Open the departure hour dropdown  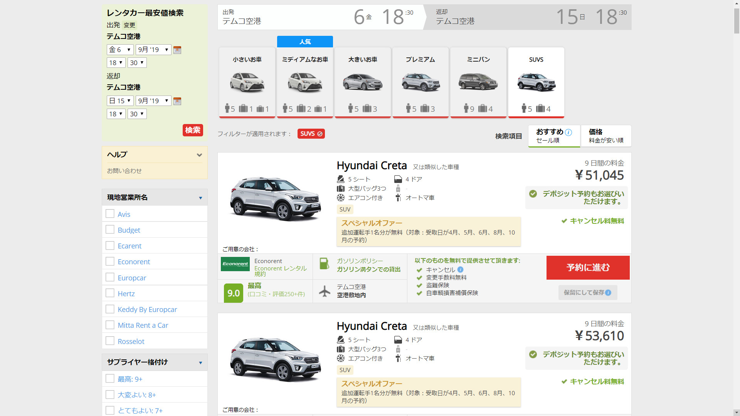pyautogui.click(x=116, y=63)
